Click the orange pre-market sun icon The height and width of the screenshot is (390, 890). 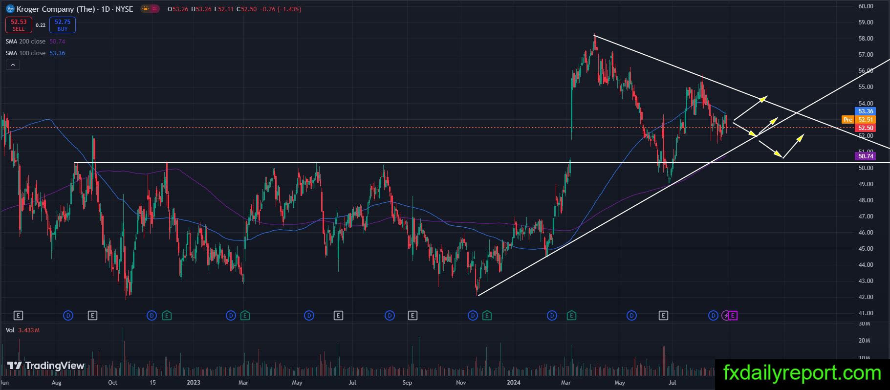pyautogui.click(x=145, y=9)
